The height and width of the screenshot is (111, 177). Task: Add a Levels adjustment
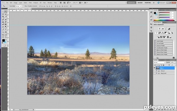pyautogui.click(x=163, y=29)
